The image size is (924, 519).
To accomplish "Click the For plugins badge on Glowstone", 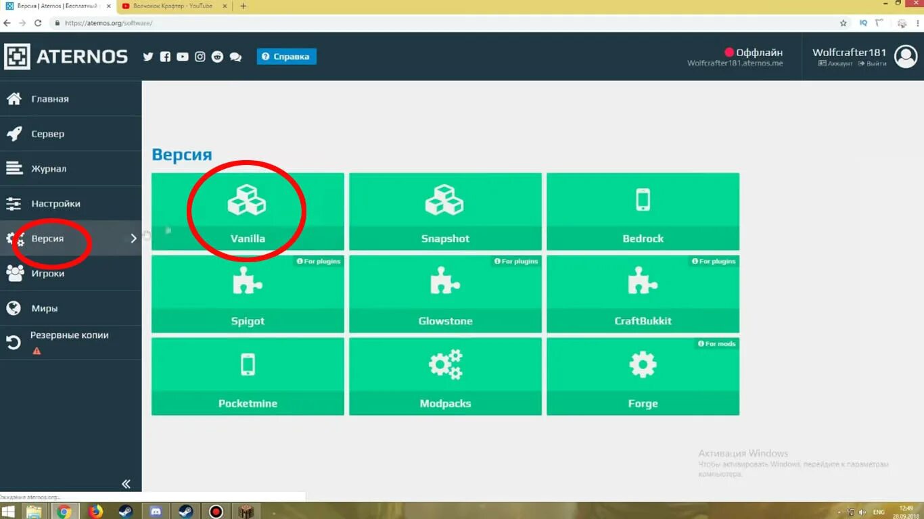I will pyautogui.click(x=516, y=262).
